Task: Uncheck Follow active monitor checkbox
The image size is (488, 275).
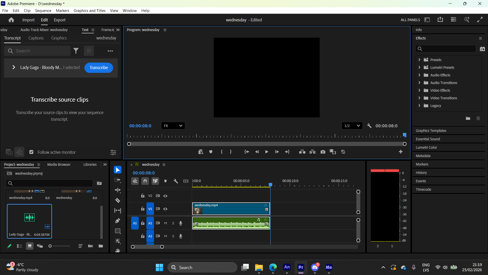Action: (x=31, y=152)
